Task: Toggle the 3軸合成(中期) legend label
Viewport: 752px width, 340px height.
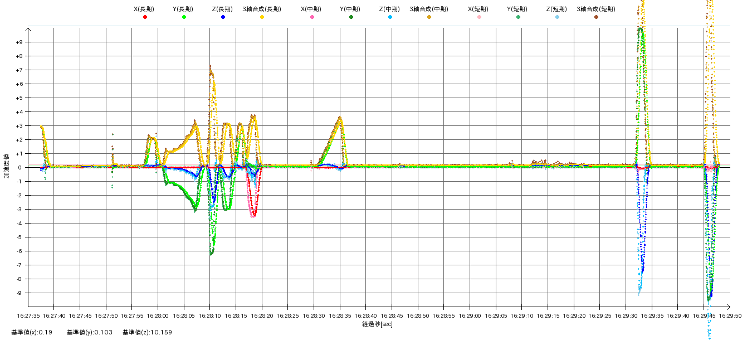Action: pos(429,9)
